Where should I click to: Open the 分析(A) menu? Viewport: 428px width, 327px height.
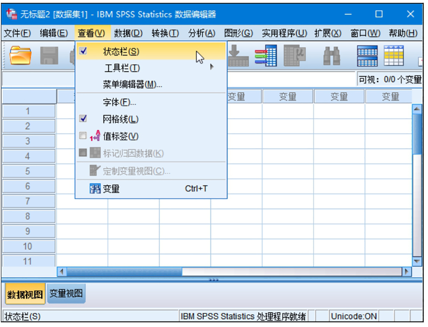coord(202,33)
